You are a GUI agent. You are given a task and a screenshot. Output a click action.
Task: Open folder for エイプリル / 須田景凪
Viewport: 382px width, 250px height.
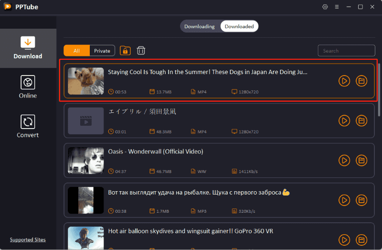(361, 121)
